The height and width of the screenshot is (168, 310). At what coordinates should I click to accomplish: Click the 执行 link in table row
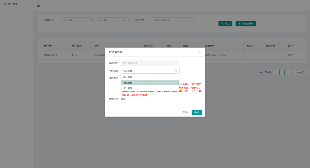[290, 55]
